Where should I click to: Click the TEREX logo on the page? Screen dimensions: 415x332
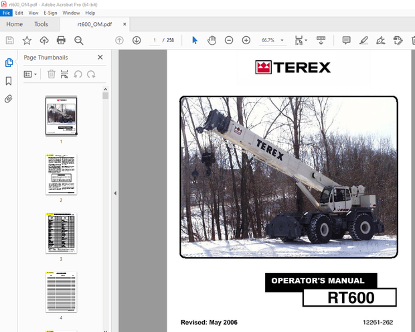click(x=293, y=67)
